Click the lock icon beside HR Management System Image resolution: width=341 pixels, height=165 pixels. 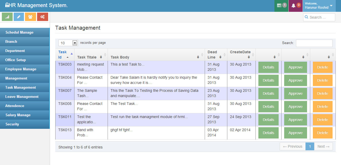pos(7,5)
